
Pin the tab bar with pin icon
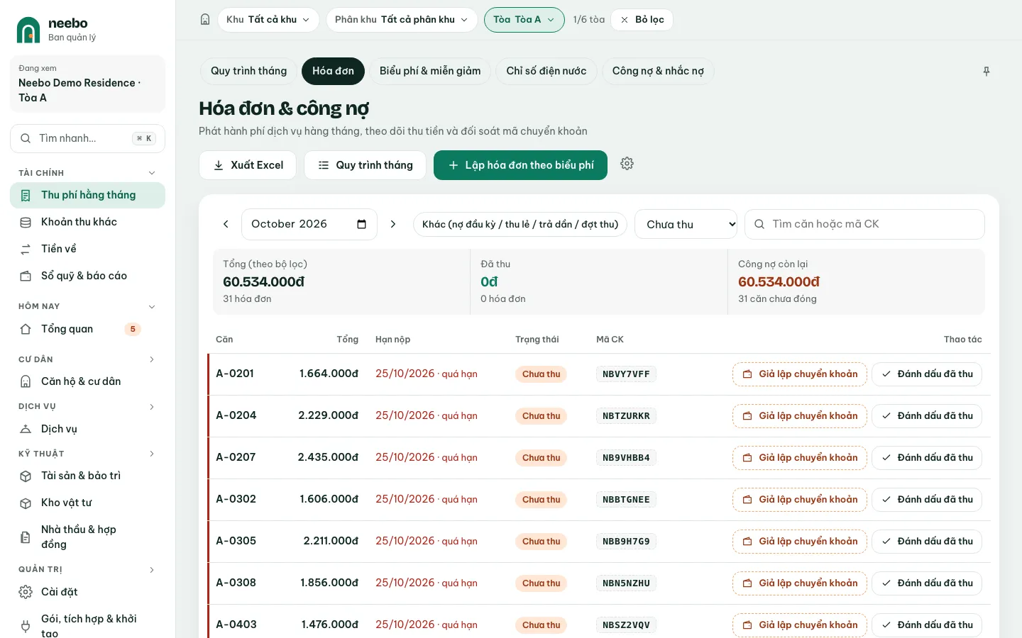coord(987,72)
